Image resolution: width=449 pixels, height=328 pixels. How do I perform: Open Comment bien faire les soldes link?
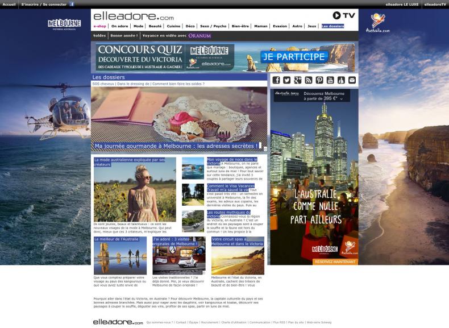click(x=178, y=84)
